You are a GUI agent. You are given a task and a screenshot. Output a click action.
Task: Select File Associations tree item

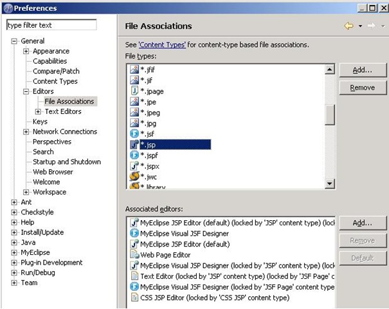[x=69, y=101]
